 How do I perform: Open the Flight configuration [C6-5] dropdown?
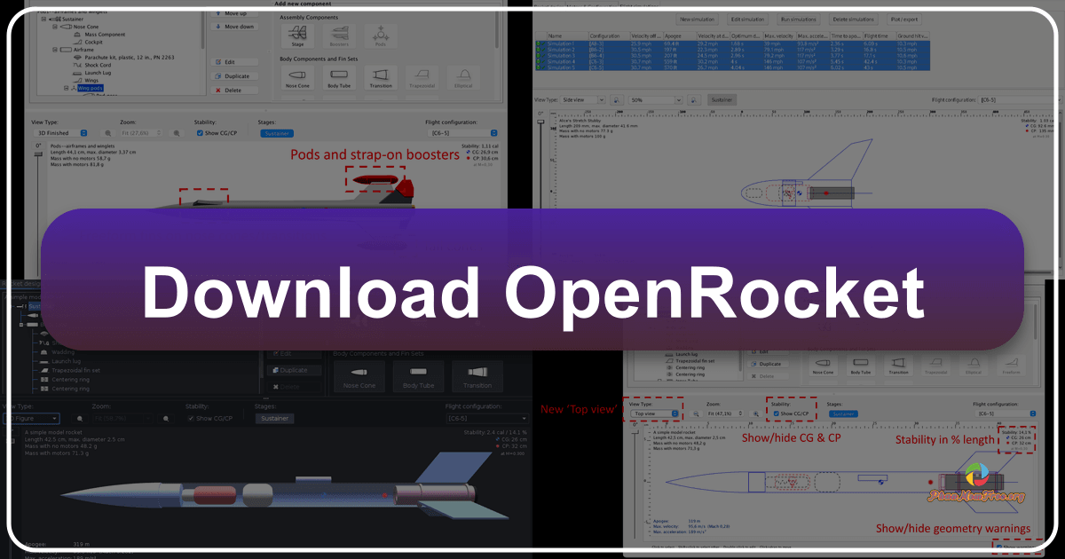tap(461, 131)
